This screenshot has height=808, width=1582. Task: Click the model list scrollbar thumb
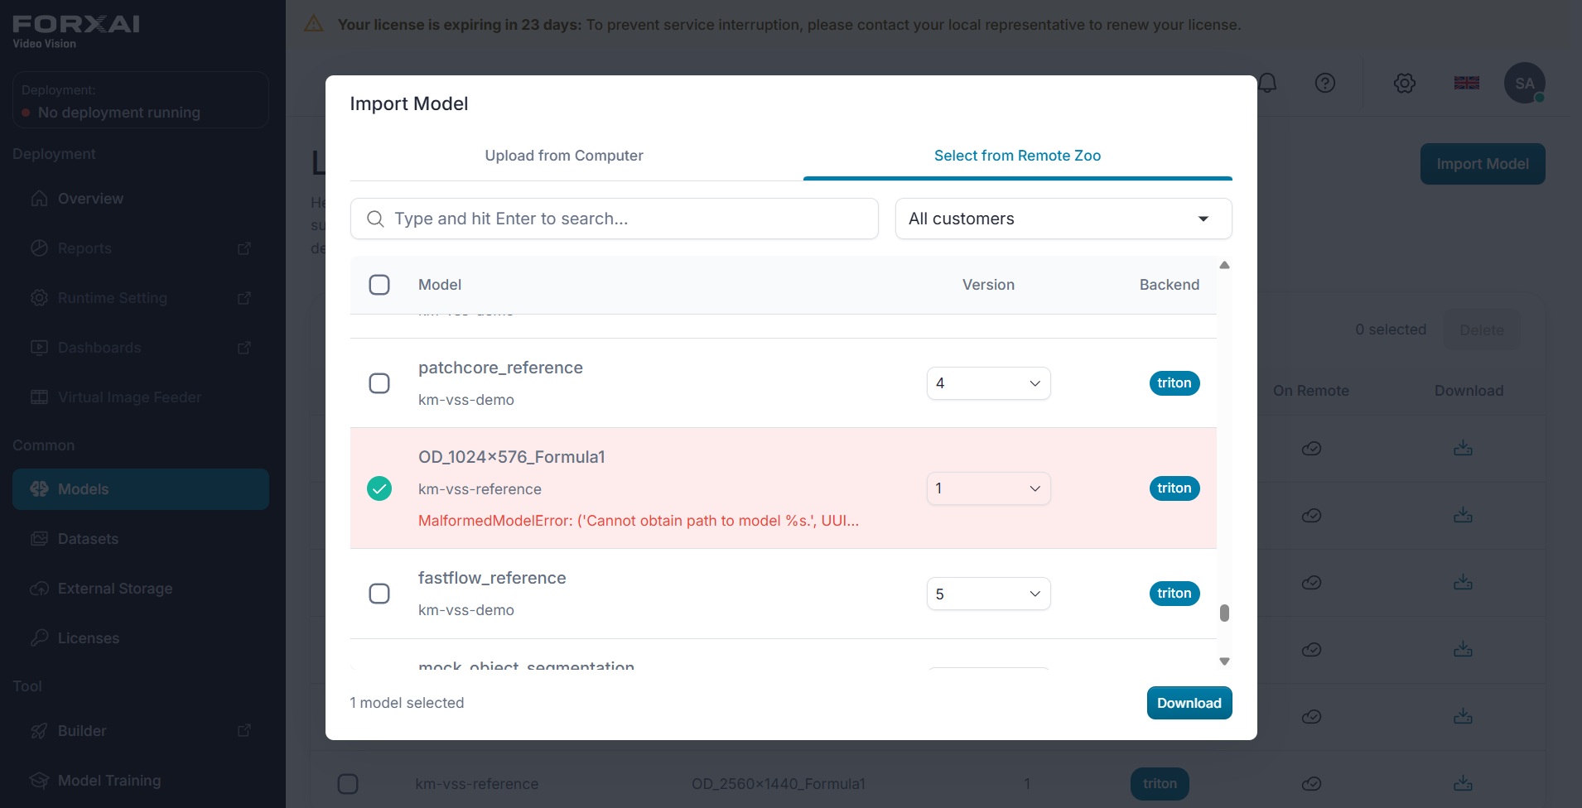point(1224,613)
